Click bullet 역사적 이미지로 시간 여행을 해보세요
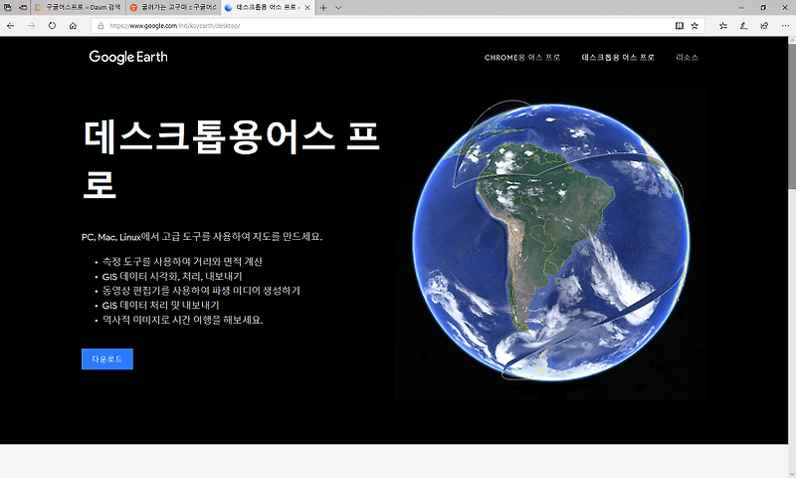This screenshot has height=478, width=796. click(x=182, y=320)
